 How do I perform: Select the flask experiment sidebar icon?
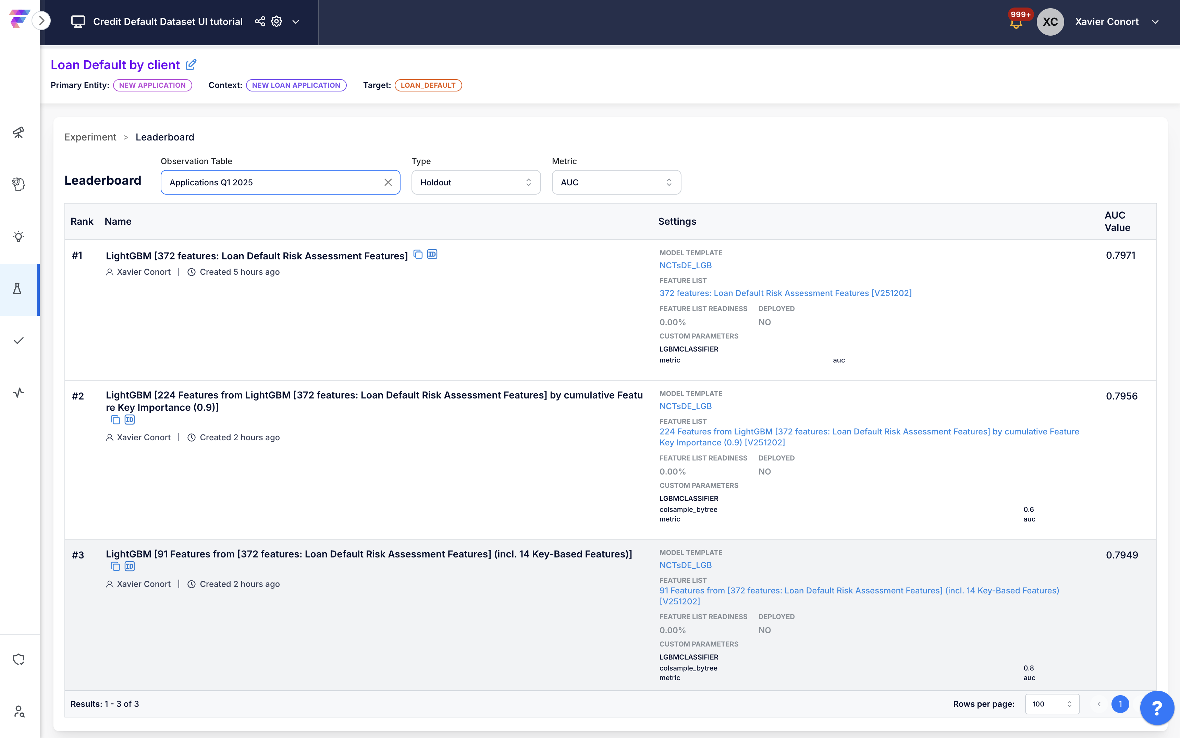[x=17, y=289]
